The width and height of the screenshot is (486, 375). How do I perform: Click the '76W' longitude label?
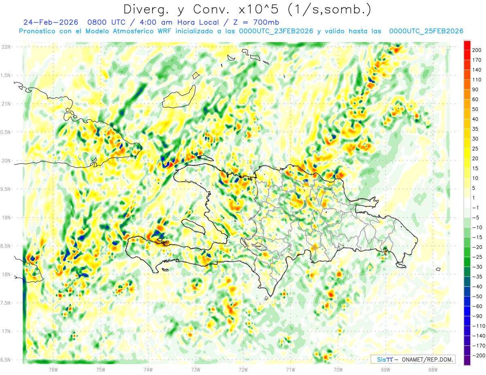point(53,369)
